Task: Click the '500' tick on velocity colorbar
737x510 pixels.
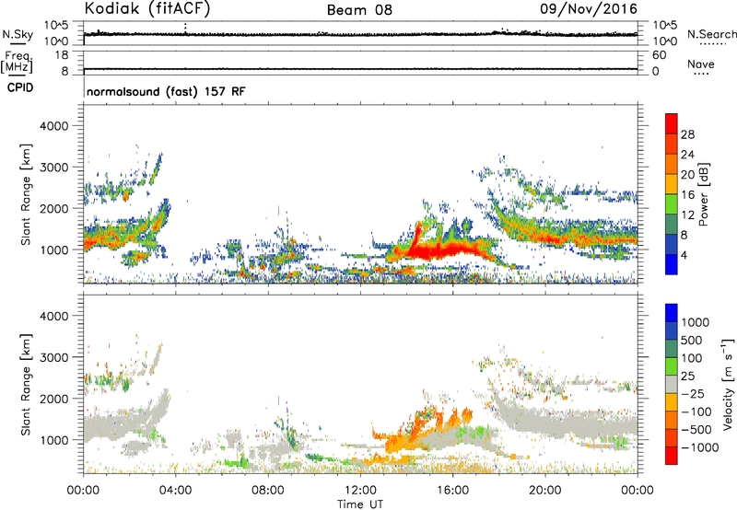Action: tap(692, 341)
